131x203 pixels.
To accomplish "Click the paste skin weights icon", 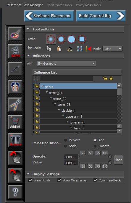I will pyautogui.click(x=59, y=49).
